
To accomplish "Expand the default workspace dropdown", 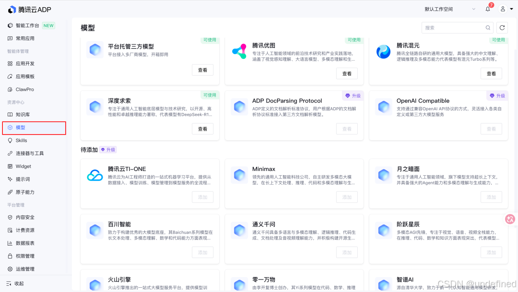I will [x=450, y=9].
